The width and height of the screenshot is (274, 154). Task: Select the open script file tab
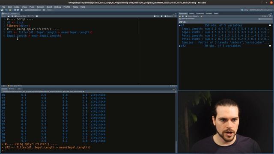[x=11, y=13]
